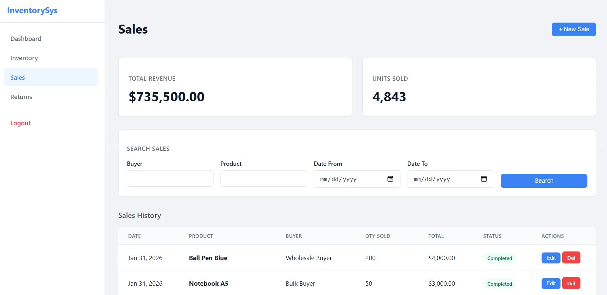Edit the Notebook A5 sale
Screen dimensions: 607x295
point(551,283)
